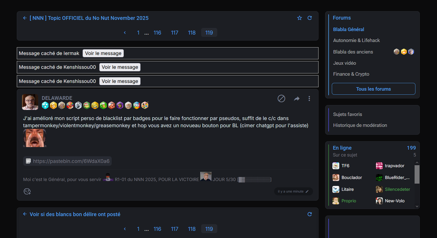Go to page 118 in top pagination
437x238 pixels.
pyautogui.click(x=192, y=32)
